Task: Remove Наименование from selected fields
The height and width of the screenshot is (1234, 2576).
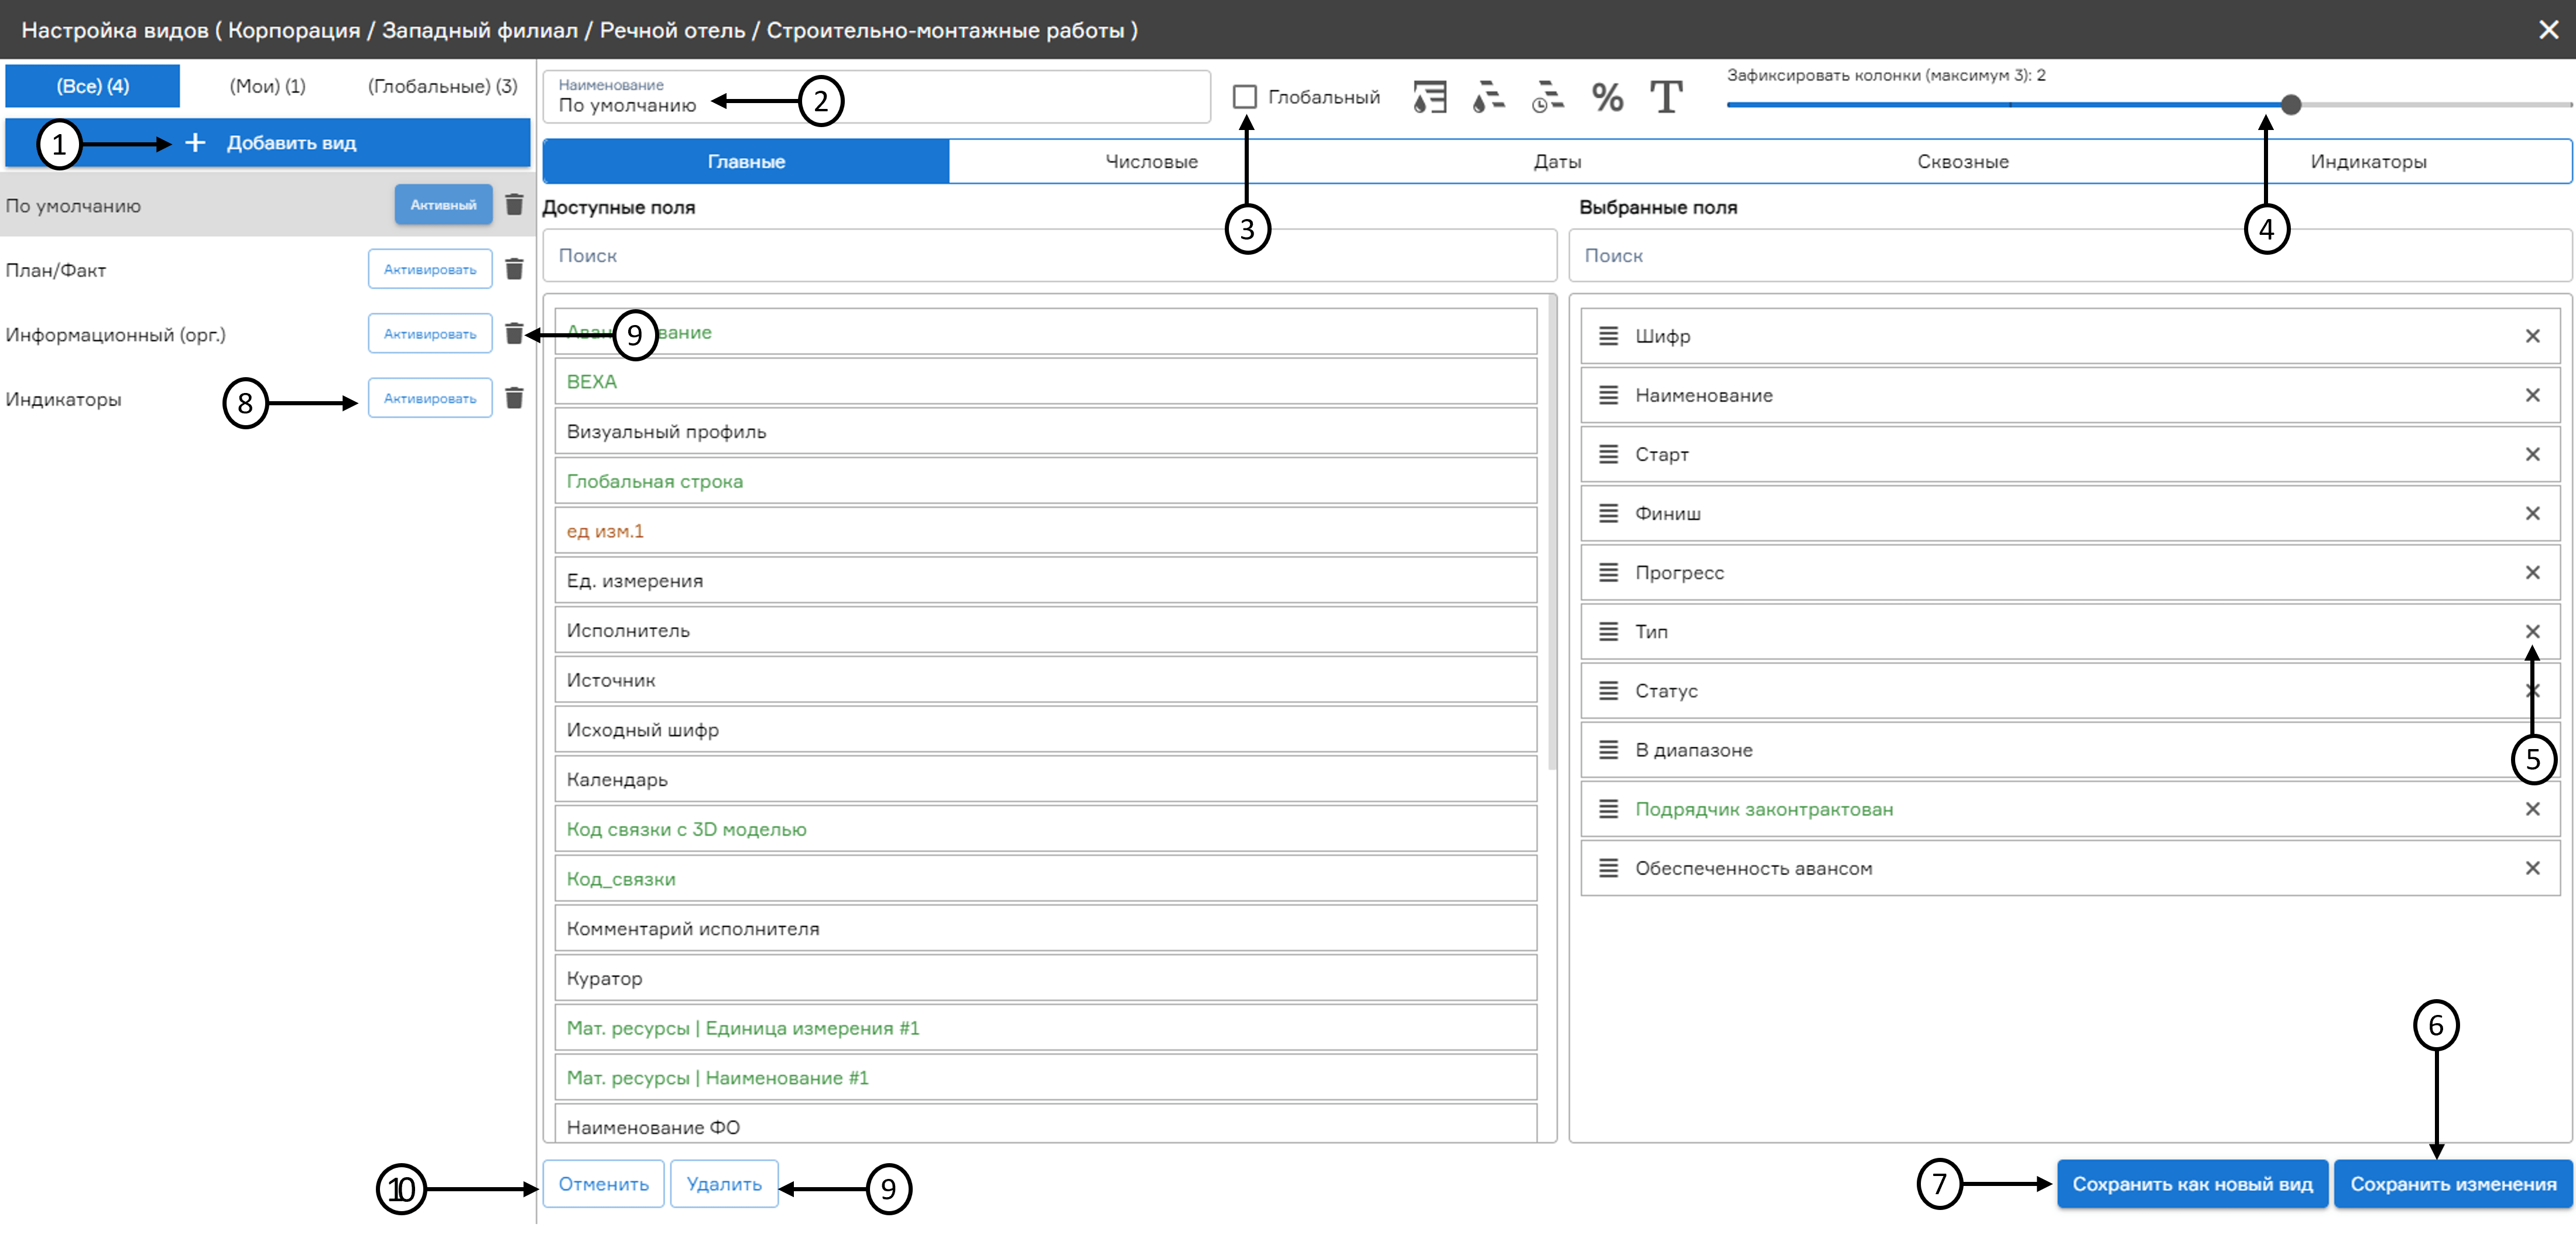Action: click(2532, 395)
